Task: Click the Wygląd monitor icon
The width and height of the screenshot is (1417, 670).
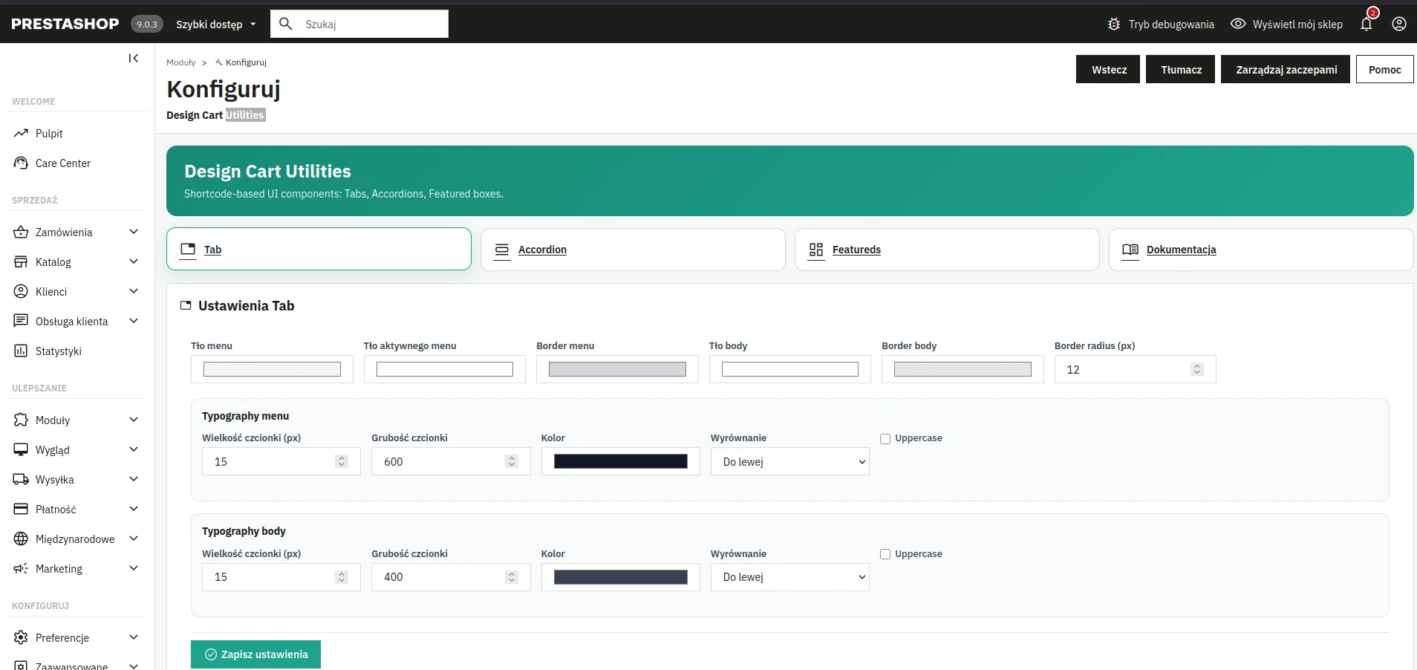Action: [x=21, y=450]
